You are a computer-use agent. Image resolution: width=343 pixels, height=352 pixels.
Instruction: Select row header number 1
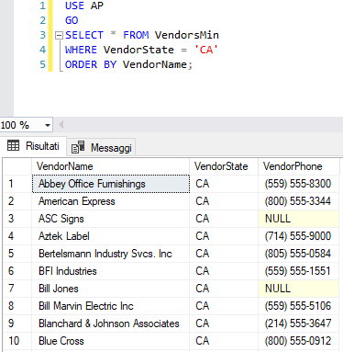pyautogui.click(x=17, y=184)
